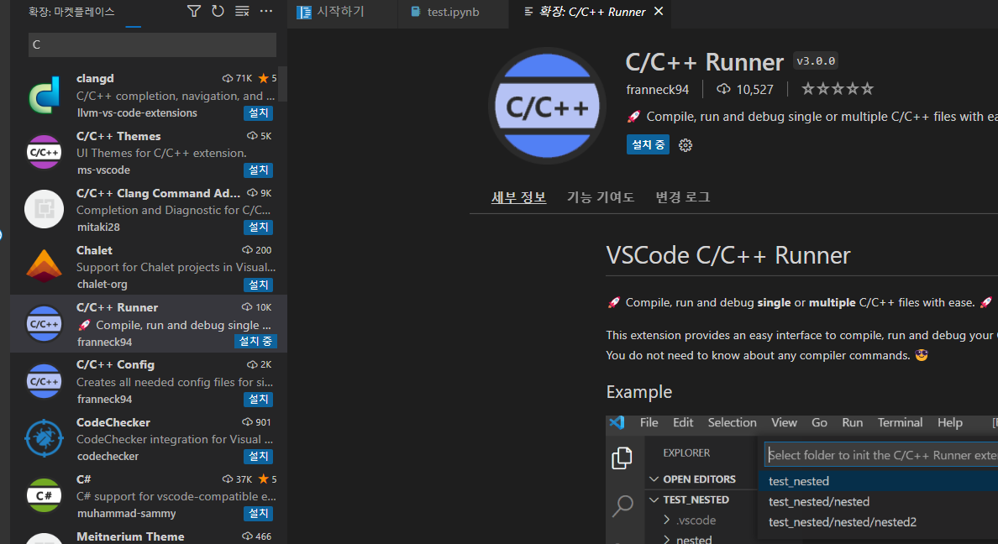Click llvm-vs-code-extensions publisher name
Screen dimensions: 998x544
137,112
